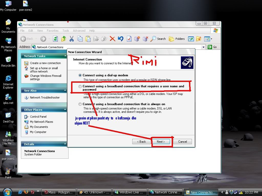The height and width of the screenshot is (196, 262).
Task: Click the Windows Start orb
Action: pos(7,192)
